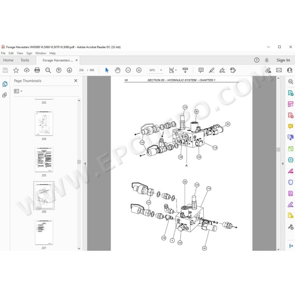Open Export PDF tool in right pane
295x295 pixels.
coord(290,93)
